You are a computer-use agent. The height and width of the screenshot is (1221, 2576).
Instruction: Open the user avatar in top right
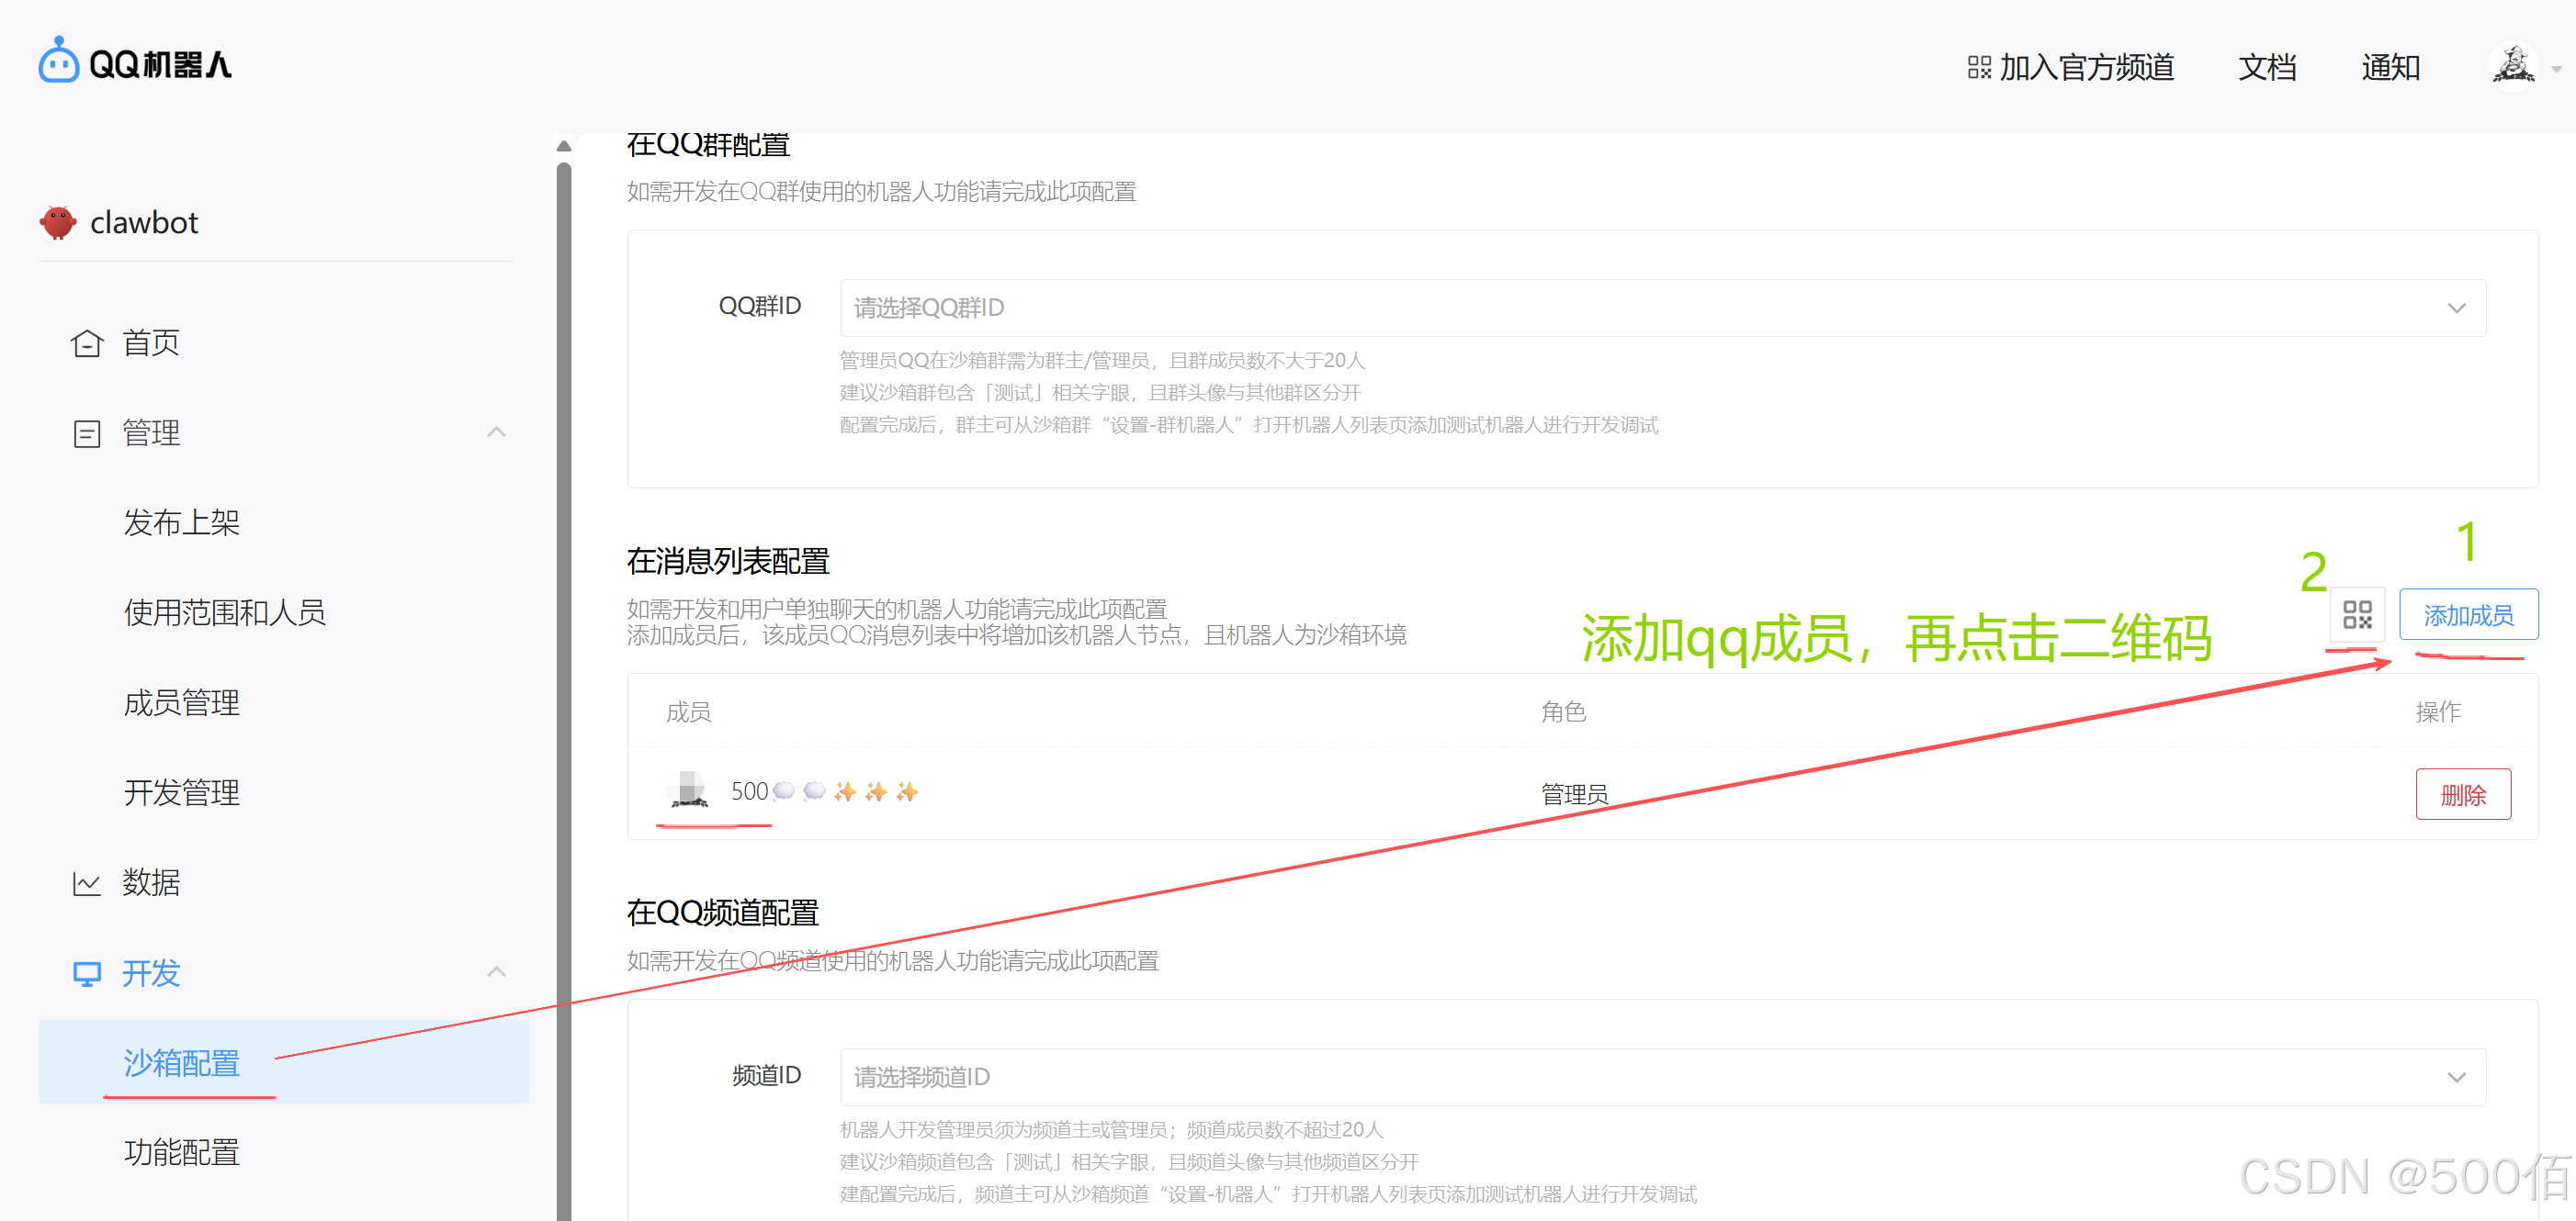click(x=2512, y=66)
